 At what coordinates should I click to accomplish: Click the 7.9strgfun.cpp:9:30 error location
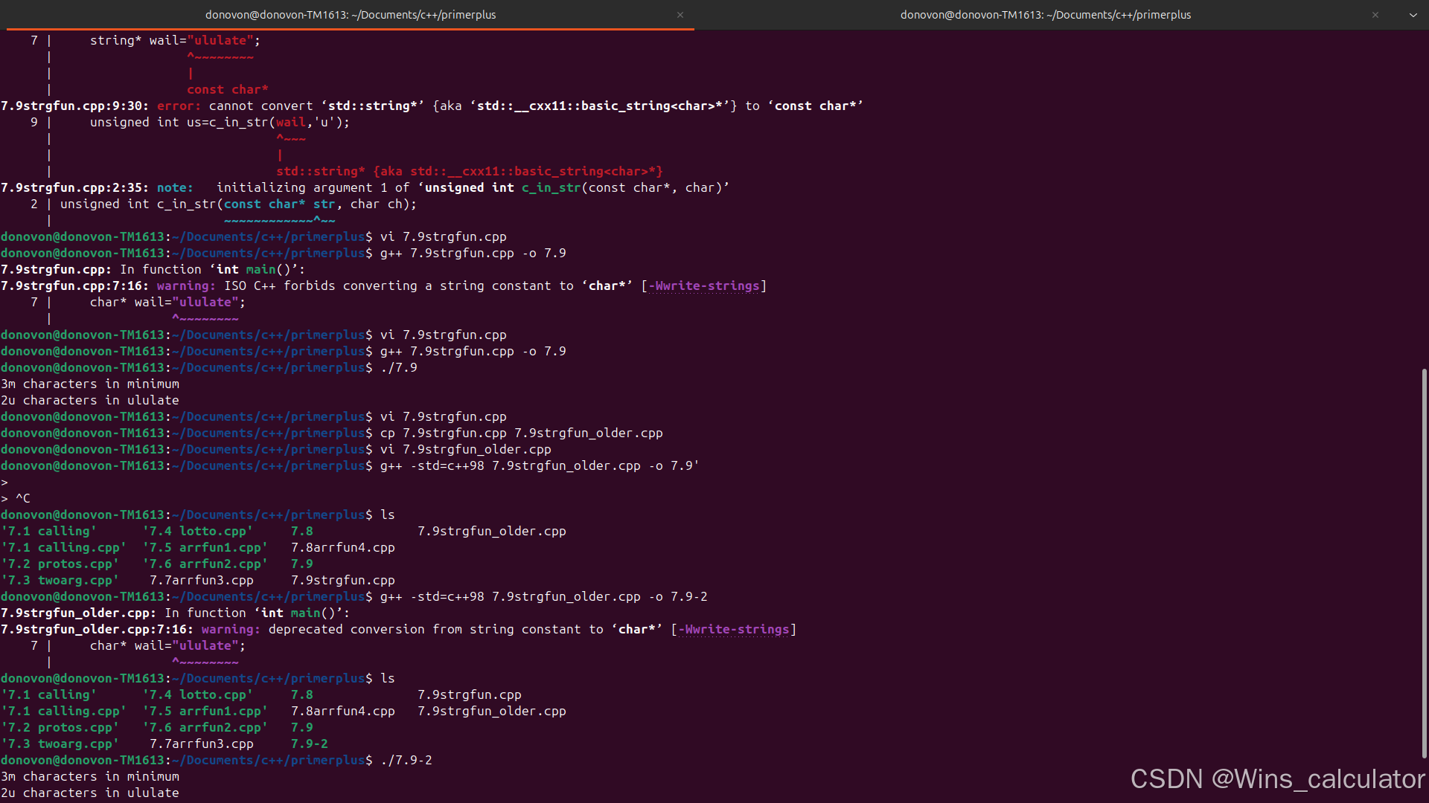point(74,106)
